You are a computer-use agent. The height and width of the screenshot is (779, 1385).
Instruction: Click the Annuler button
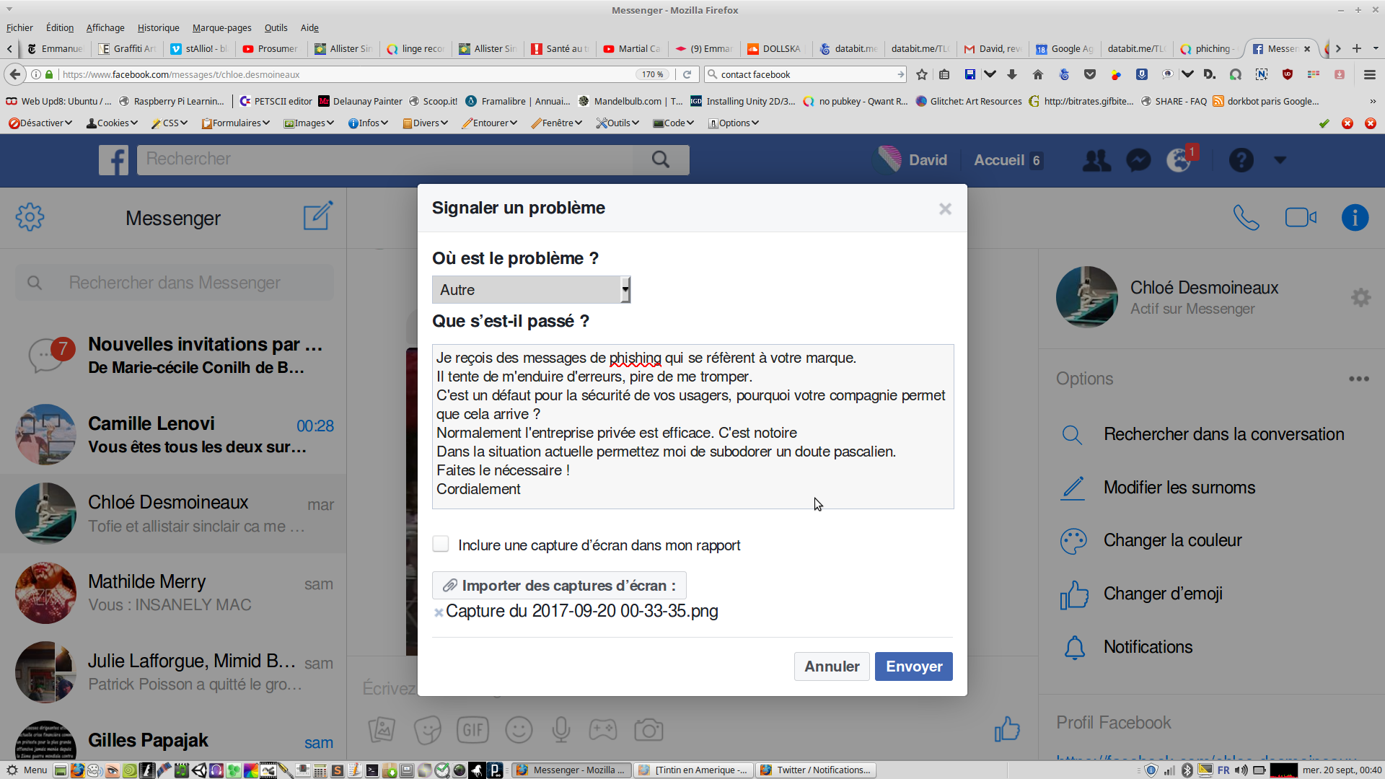click(x=832, y=666)
